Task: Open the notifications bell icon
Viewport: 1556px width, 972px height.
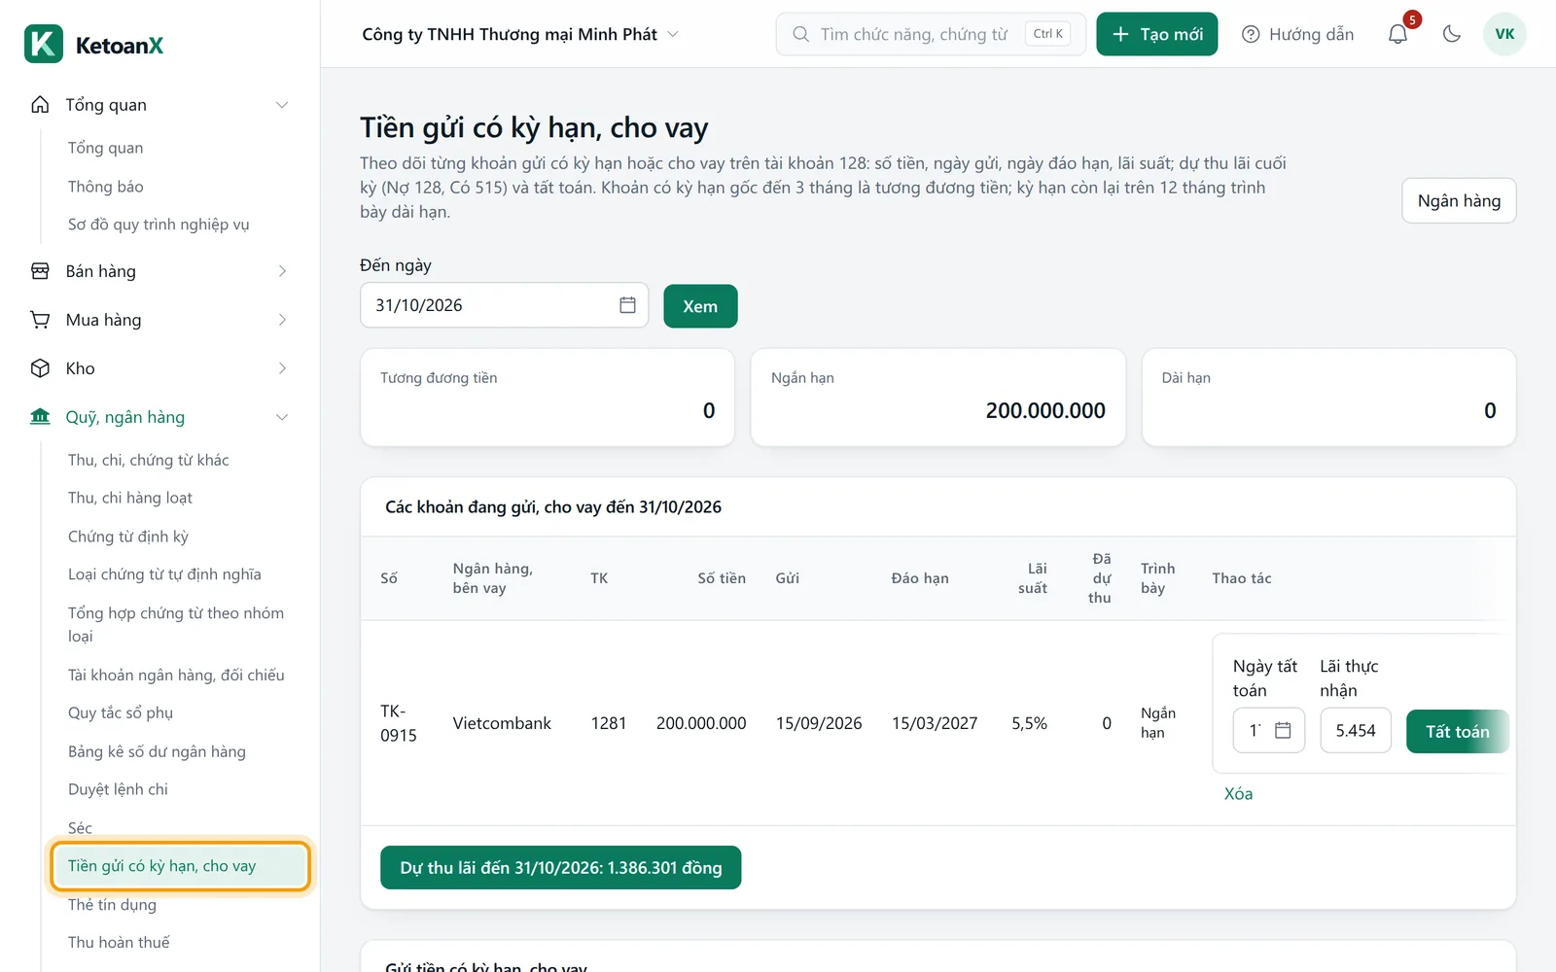Action: point(1397,34)
